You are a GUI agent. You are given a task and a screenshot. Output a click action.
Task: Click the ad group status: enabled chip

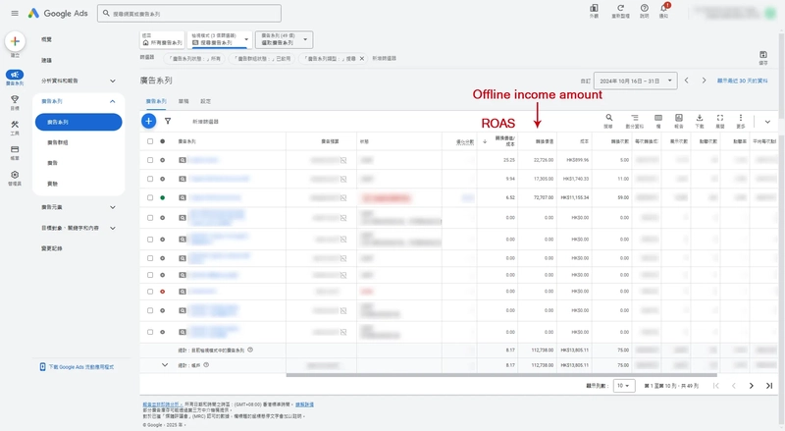coord(262,59)
